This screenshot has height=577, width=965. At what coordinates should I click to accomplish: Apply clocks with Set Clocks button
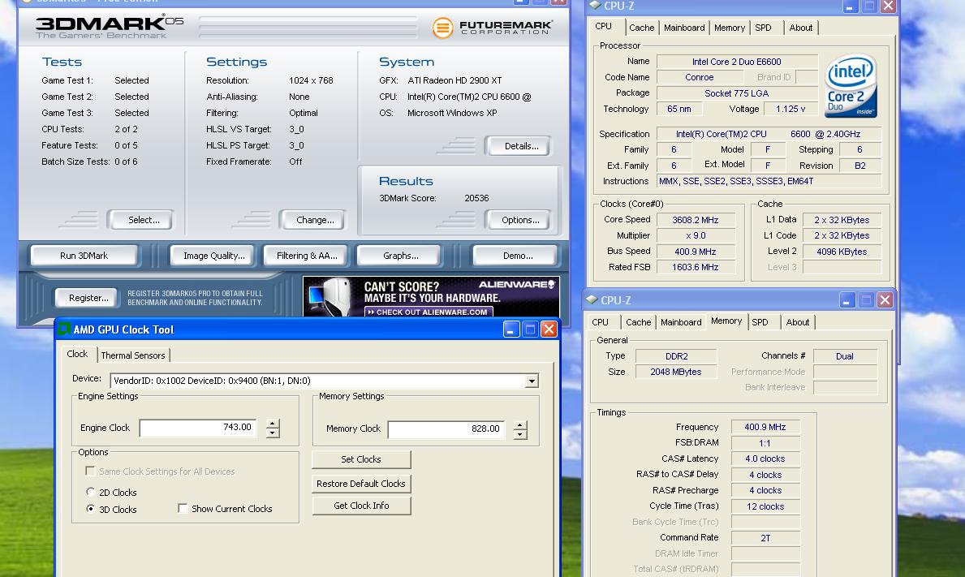[361, 459]
